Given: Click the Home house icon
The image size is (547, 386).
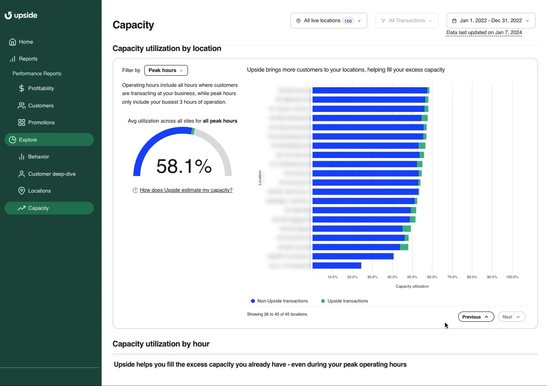Looking at the screenshot, I should click(13, 42).
